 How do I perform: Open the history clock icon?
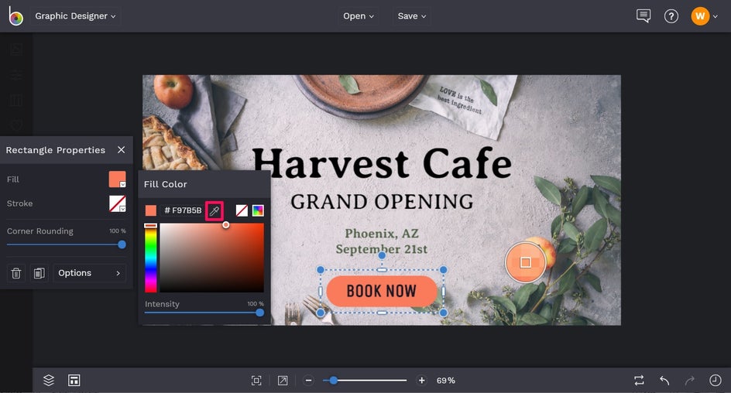tap(716, 381)
